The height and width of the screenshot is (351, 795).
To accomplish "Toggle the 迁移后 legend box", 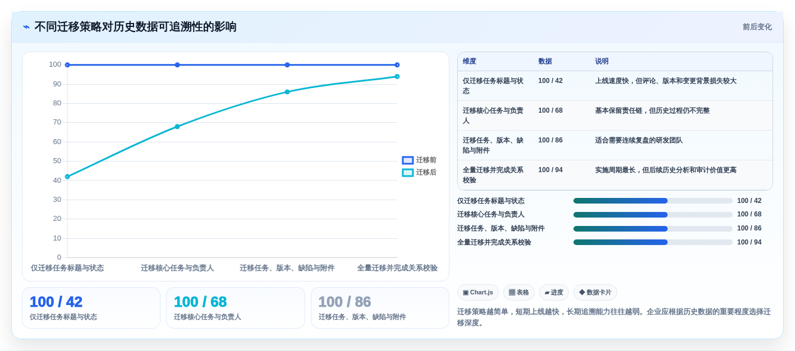I will pos(408,173).
